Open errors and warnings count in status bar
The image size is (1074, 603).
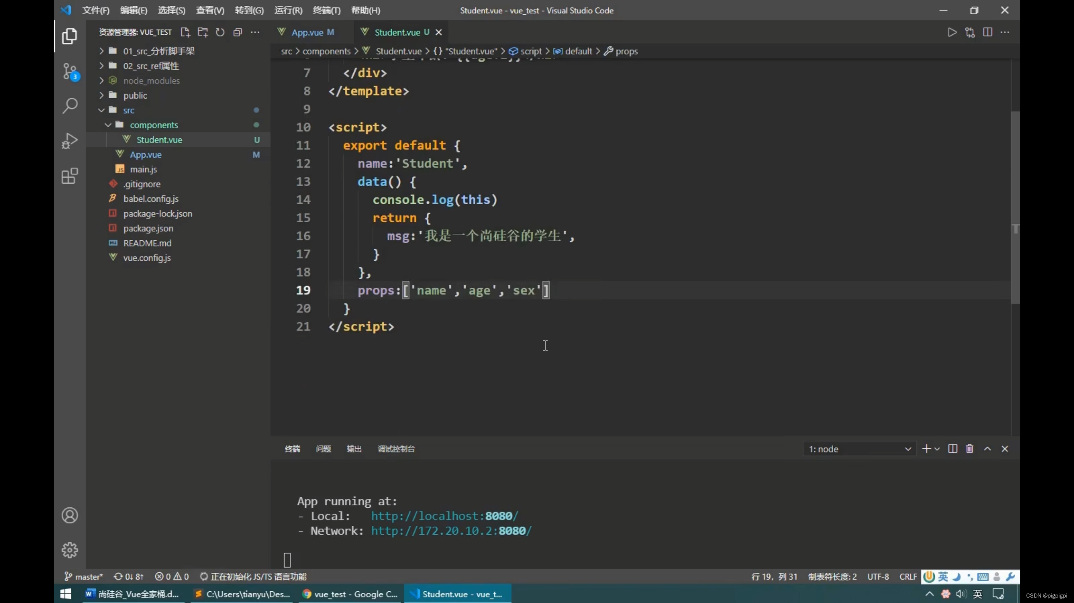172,577
